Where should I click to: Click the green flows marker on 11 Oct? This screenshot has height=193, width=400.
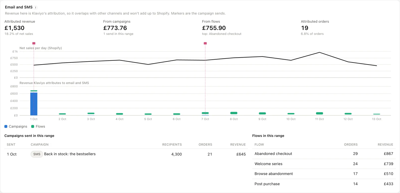pos(319,113)
